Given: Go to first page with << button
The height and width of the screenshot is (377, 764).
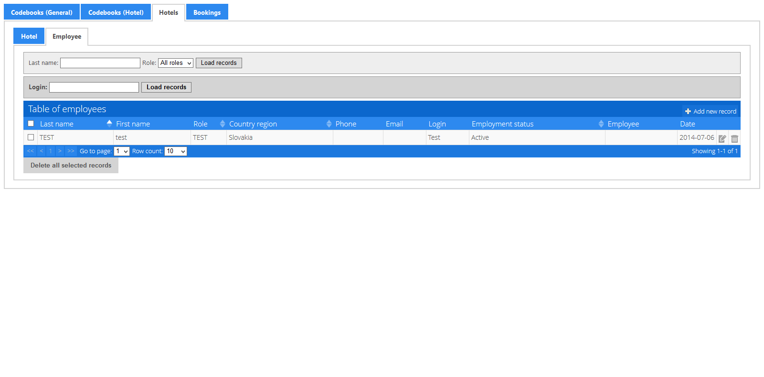Looking at the screenshot, I should (31, 151).
